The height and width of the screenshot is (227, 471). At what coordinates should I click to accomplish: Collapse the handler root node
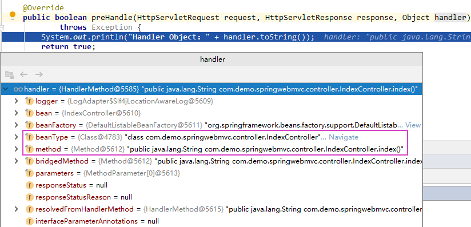pos(5,89)
